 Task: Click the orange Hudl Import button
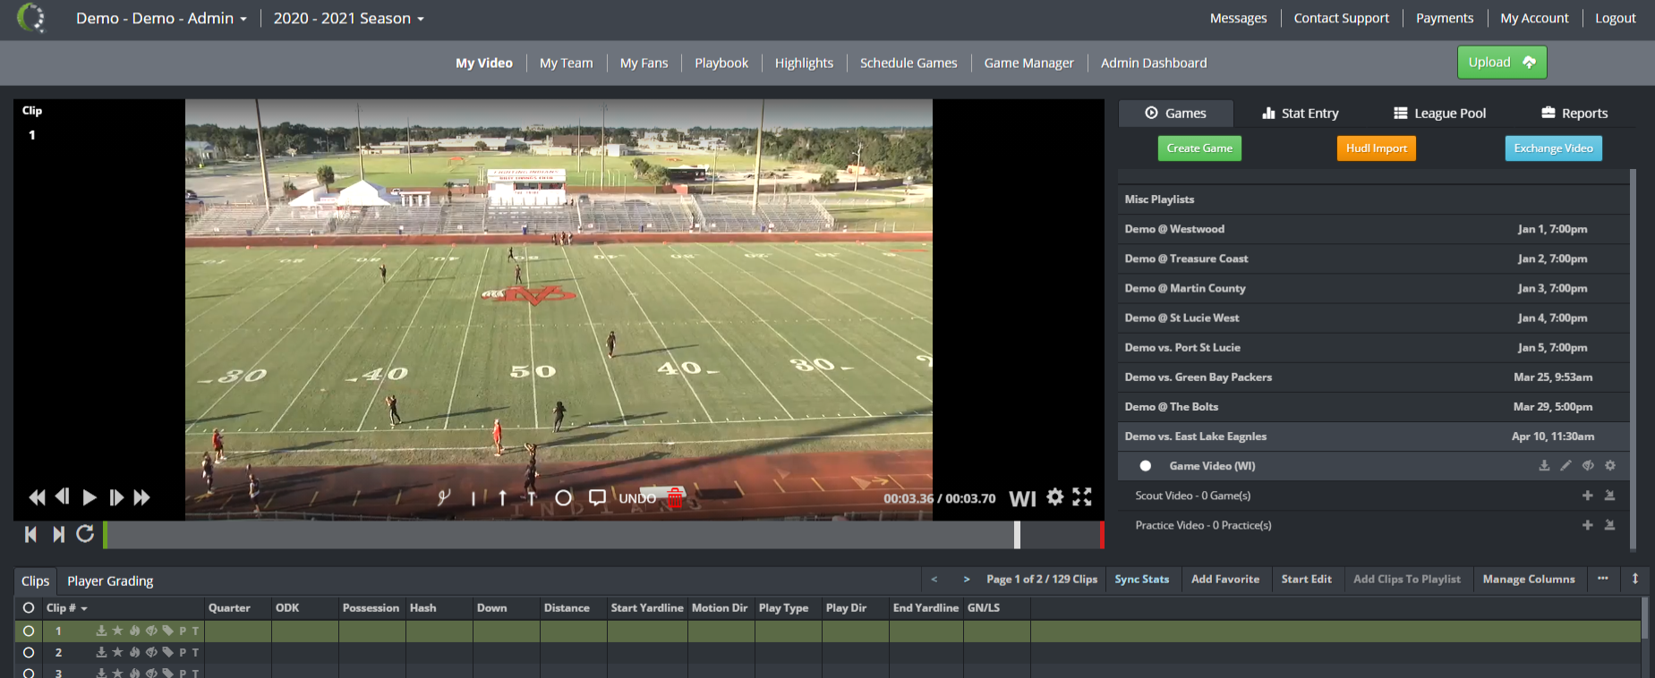pos(1377,148)
